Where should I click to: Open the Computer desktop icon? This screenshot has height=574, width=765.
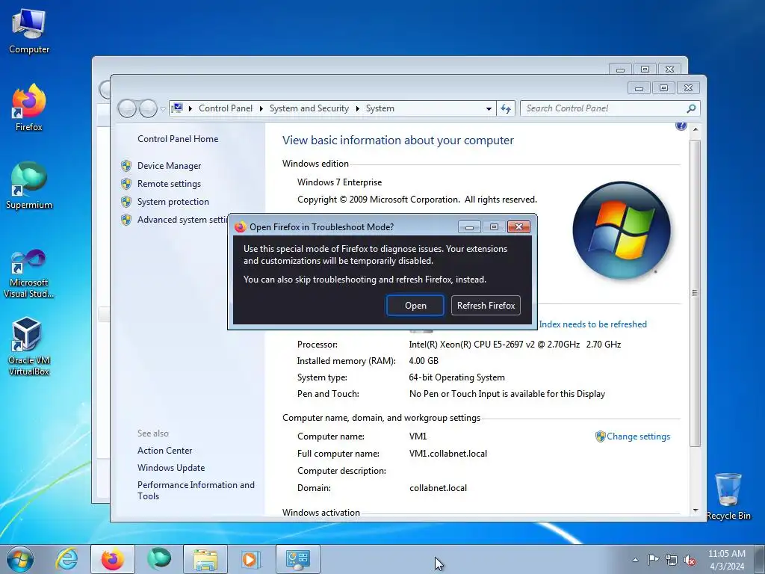click(x=29, y=31)
